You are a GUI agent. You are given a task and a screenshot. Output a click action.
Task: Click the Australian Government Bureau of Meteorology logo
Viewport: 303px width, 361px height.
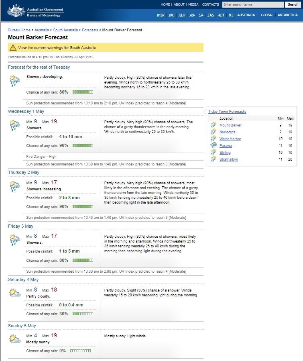[35, 11]
